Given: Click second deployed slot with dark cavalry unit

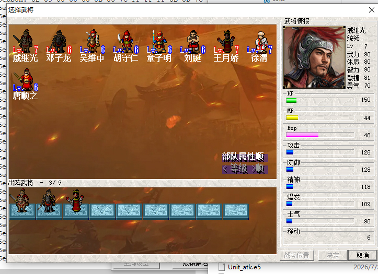Looking at the screenshot, I should 49,205.
